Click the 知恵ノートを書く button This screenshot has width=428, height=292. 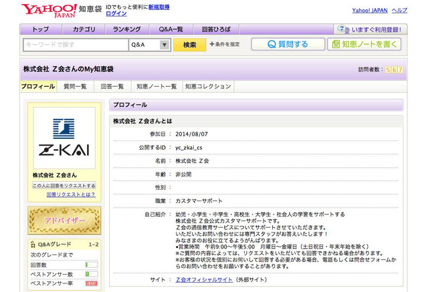pyautogui.click(x=364, y=44)
